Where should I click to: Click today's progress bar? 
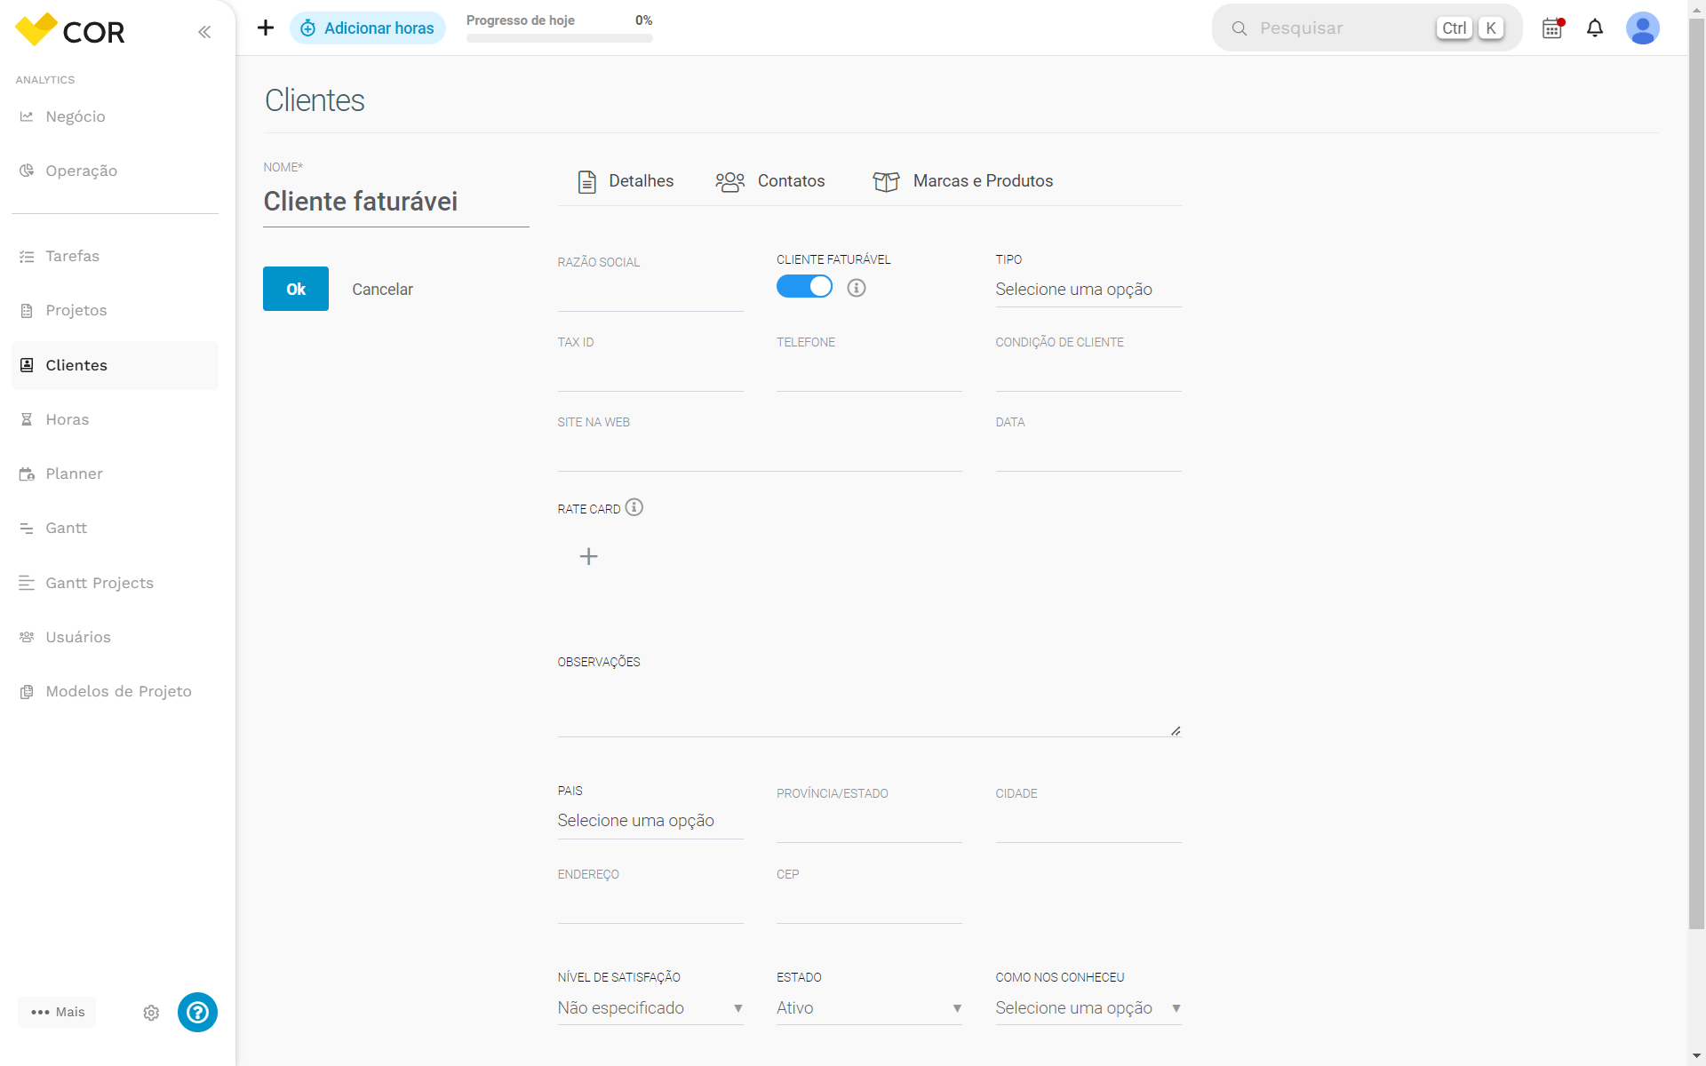point(560,38)
